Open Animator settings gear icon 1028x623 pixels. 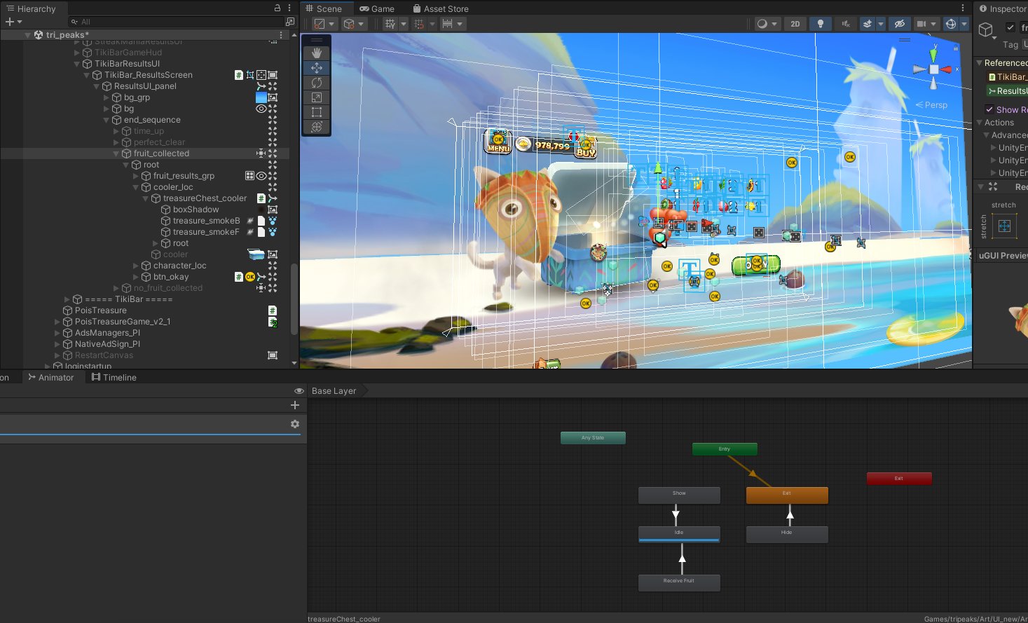(x=295, y=424)
